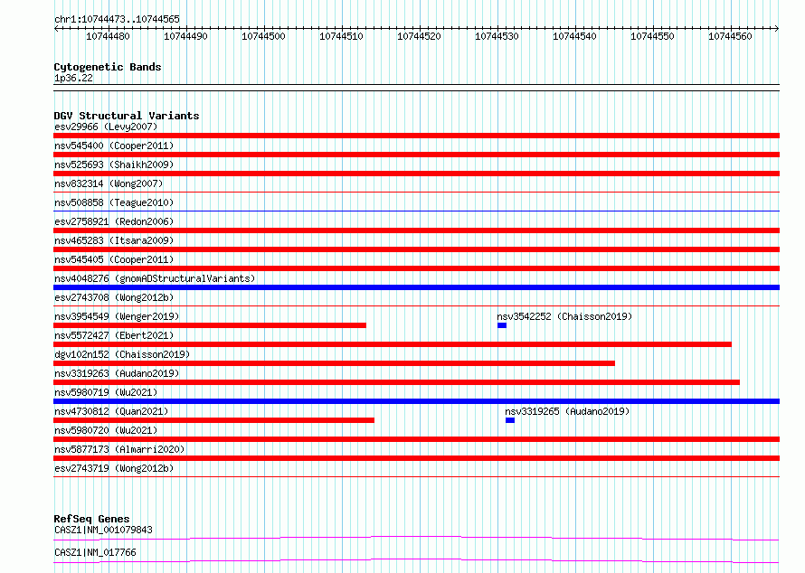Open nsv5980720 (Wu2021) variant entry
The width and height of the screenshot is (805, 573).
click(106, 430)
